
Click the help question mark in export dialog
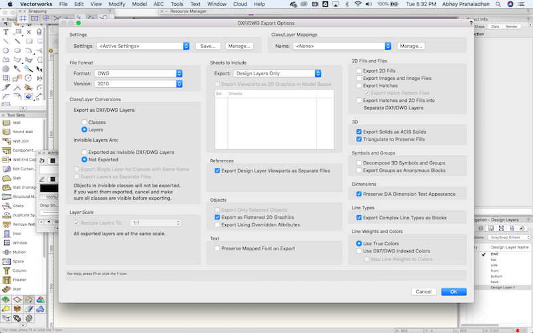[x=471, y=23]
